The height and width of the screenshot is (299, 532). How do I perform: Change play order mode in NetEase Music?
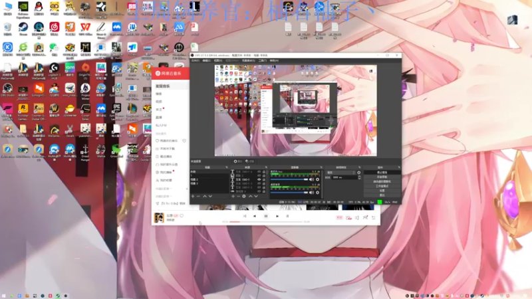tap(245, 216)
